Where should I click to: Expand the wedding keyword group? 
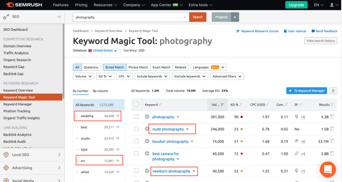(x=77, y=116)
